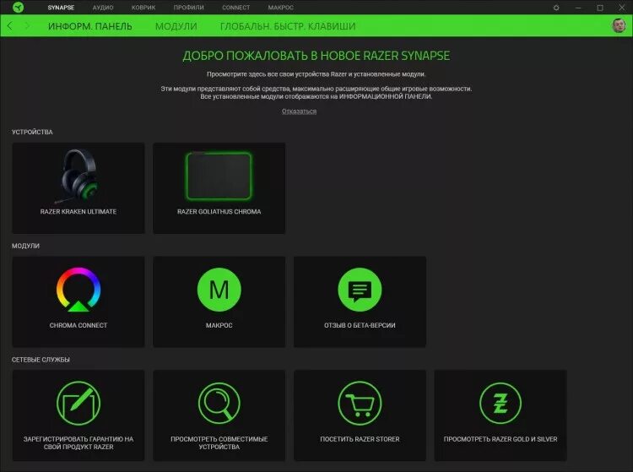Viewport: 633px width, 472px height.
Task: Open the Razer Kraken Ultimate headset tile
Action: [78, 188]
